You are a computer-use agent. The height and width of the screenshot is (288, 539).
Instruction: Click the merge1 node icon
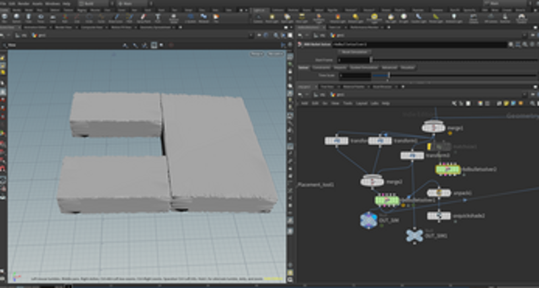pos(433,127)
